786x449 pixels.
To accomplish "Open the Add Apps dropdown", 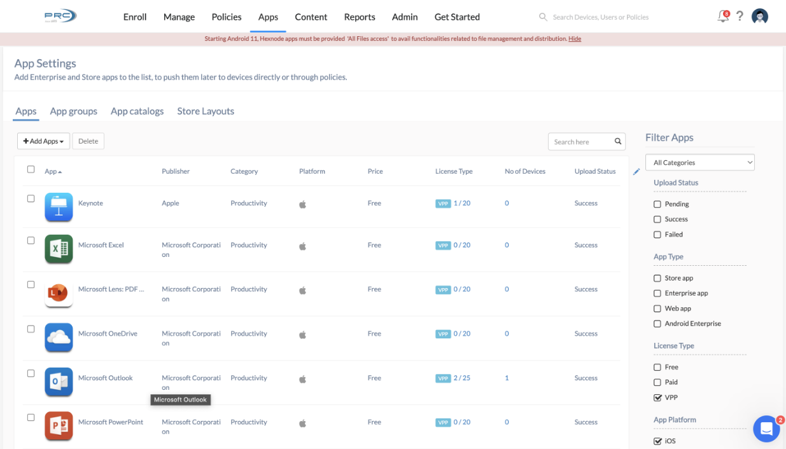I will pyautogui.click(x=43, y=141).
